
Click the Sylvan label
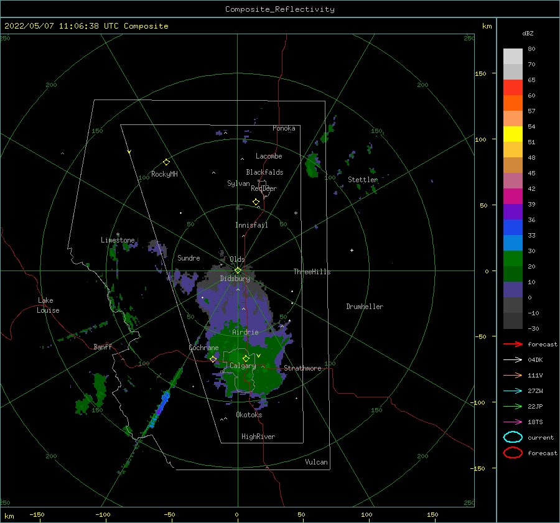coord(238,183)
